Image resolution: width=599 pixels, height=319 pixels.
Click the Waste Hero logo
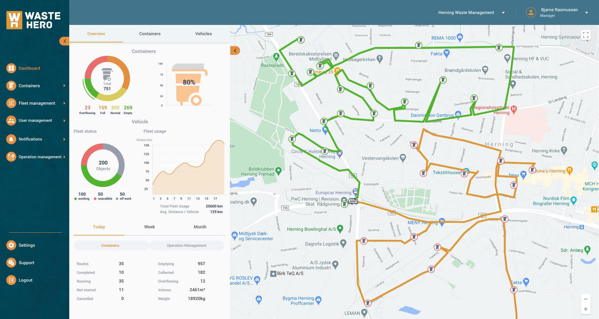[33, 20]
